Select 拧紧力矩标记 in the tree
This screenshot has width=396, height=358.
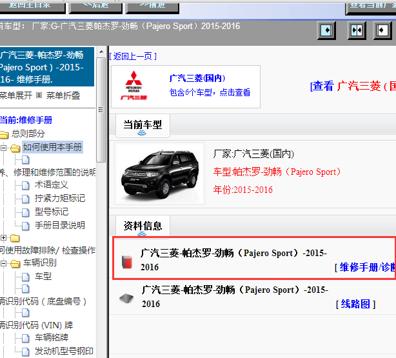click(60, 198)
